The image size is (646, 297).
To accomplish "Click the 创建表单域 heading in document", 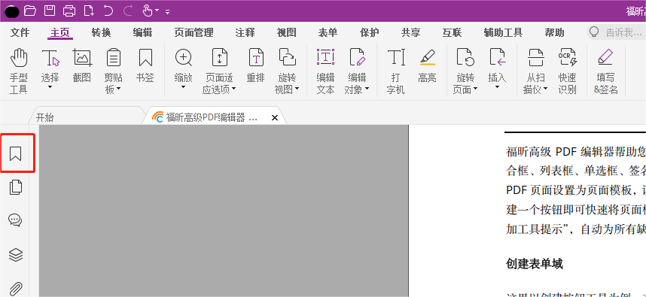I will tap(534, 264).
